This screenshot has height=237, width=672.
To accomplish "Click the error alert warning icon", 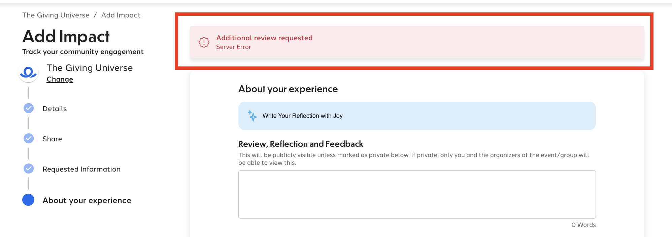I will pyautogui.click(x=204, y=42).
